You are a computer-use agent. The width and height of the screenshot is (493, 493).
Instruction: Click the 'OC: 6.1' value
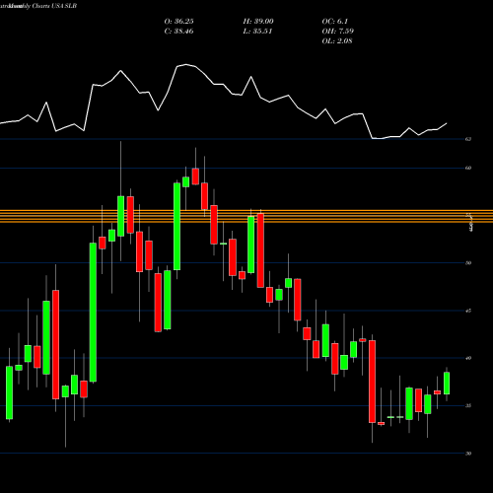click(334, 22)
